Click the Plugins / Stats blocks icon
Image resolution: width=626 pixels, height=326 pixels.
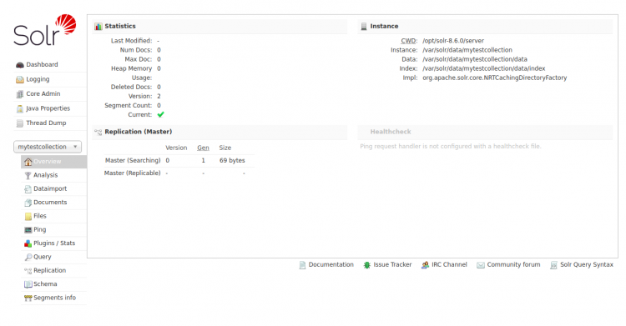[28, 243]
